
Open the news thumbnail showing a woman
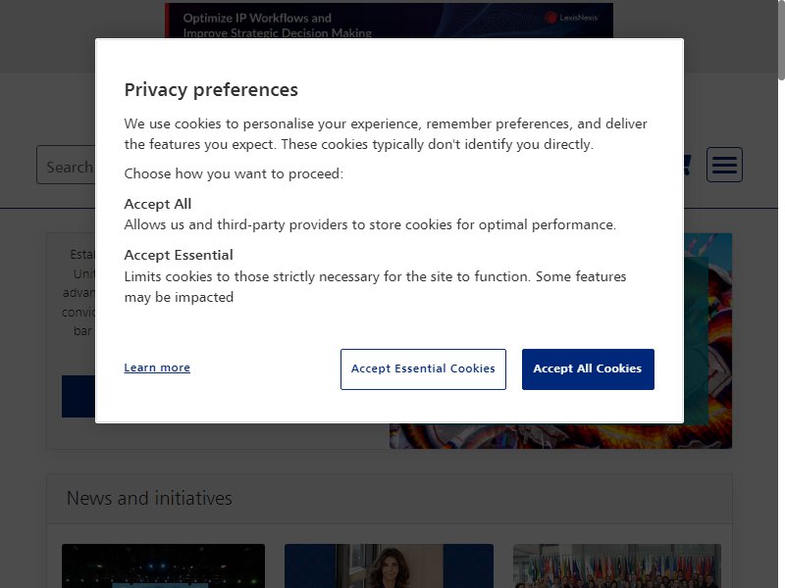pos(389,566)
